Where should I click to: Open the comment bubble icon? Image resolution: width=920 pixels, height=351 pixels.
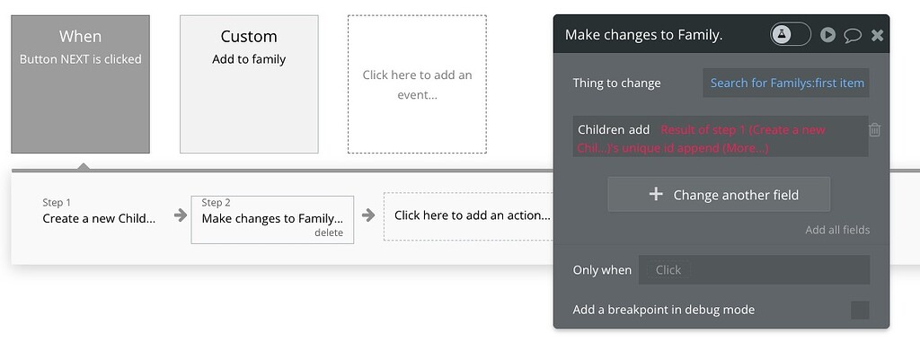[853, 36]
